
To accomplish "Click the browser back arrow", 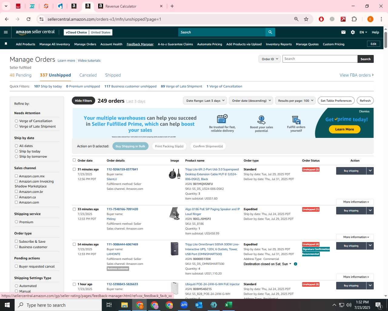I will pos(7,19).
